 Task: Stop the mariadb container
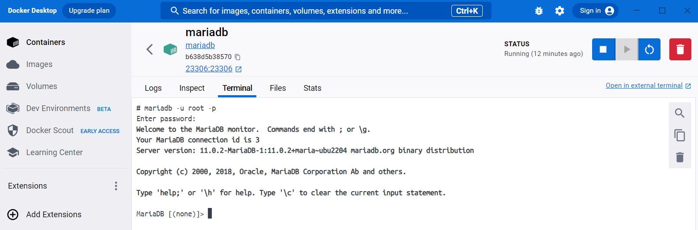pos(603,49)
